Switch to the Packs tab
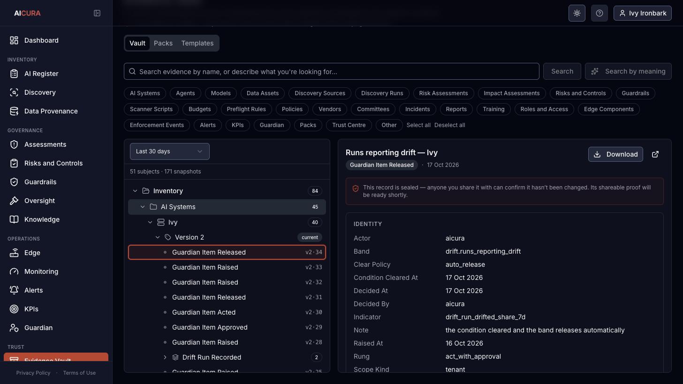 163,43
